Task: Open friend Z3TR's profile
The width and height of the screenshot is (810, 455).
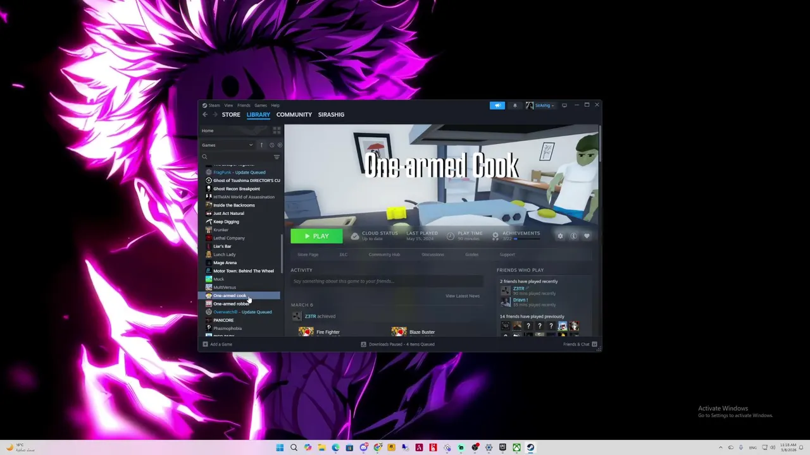Action: point(518,289)
